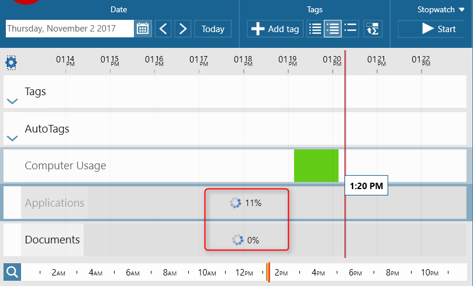Click 6PM on the bottom day overview
The width and height of the screenshot is (473, 286).
(355, 273)
